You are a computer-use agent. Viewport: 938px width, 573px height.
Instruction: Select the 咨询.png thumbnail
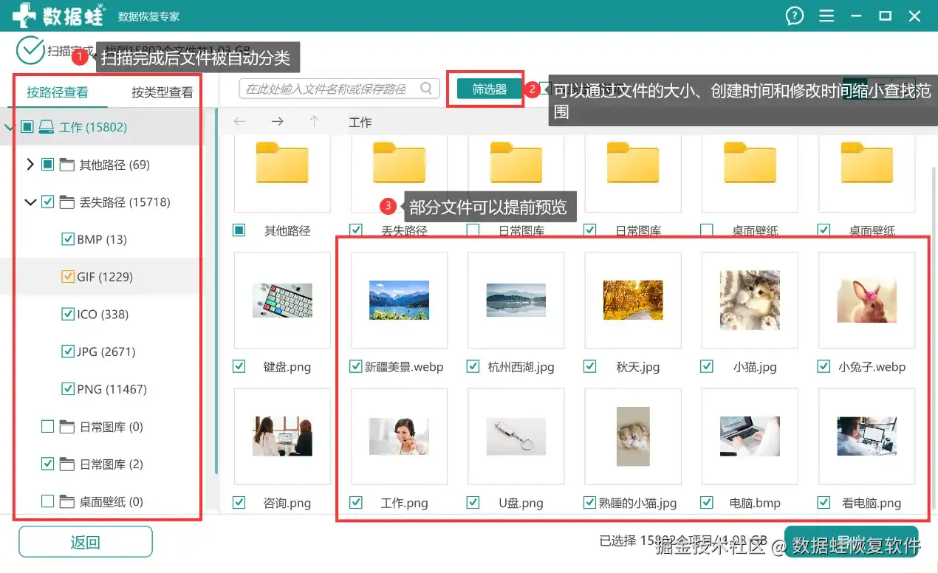282,436
